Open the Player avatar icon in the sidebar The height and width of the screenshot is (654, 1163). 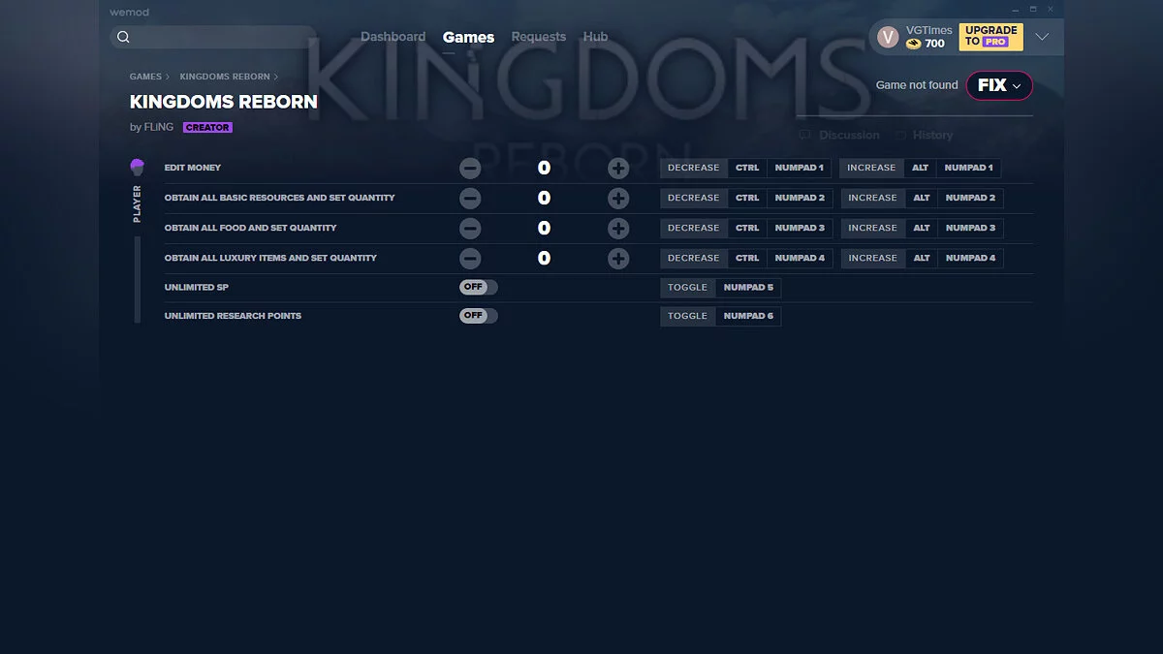(137, 167)
